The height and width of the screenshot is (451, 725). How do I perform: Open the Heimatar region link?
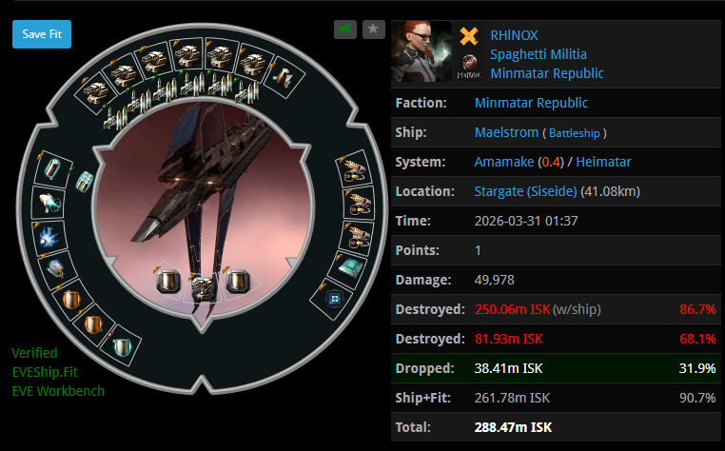pyautogui.click(x=603, y=162)
